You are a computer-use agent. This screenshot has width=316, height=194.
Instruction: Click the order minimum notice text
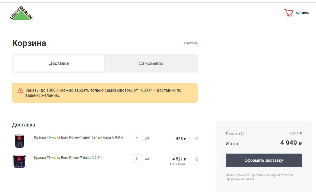[x=103, y=93]
